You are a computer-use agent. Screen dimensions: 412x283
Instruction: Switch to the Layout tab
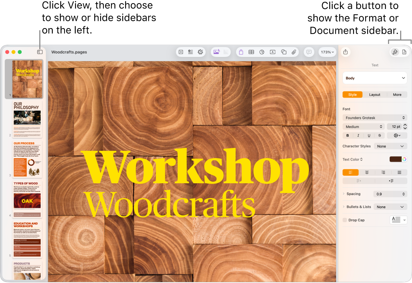coord(375,94)
